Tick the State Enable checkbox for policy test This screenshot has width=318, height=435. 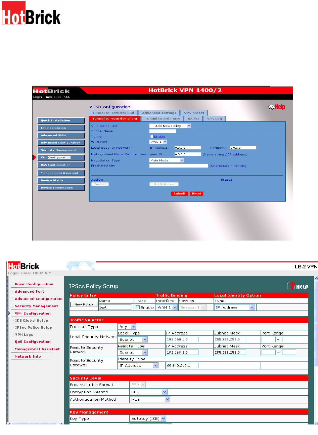[138, 307]
